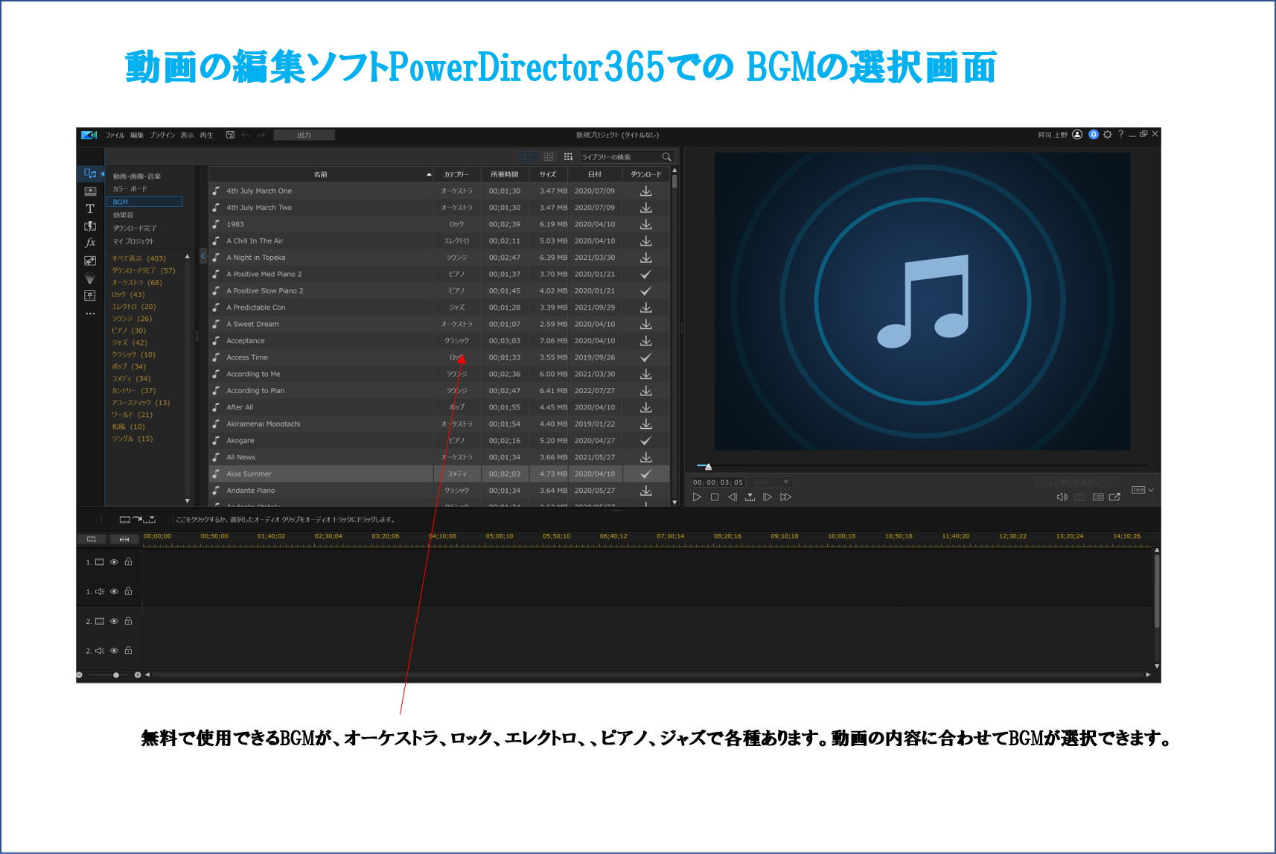The image size is (1276, 854).
Task: Stop the preview playback
Action: [715, 497]
